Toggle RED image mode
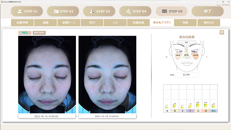Image resolution: width=231 pixels, height=130 pixels. tap(25, 32)
